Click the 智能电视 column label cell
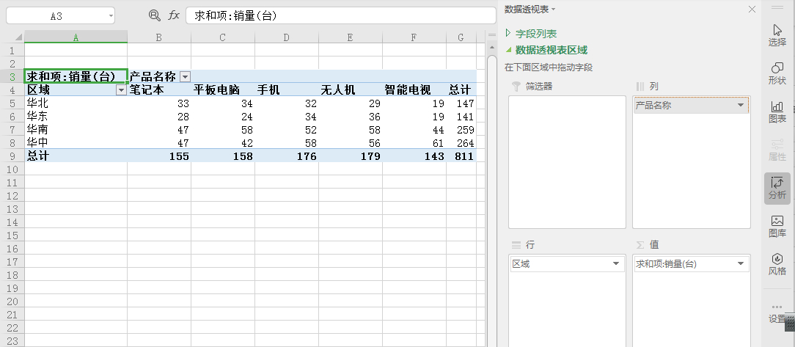The height and width of the screenshot is (347, 795). [414, 90]
